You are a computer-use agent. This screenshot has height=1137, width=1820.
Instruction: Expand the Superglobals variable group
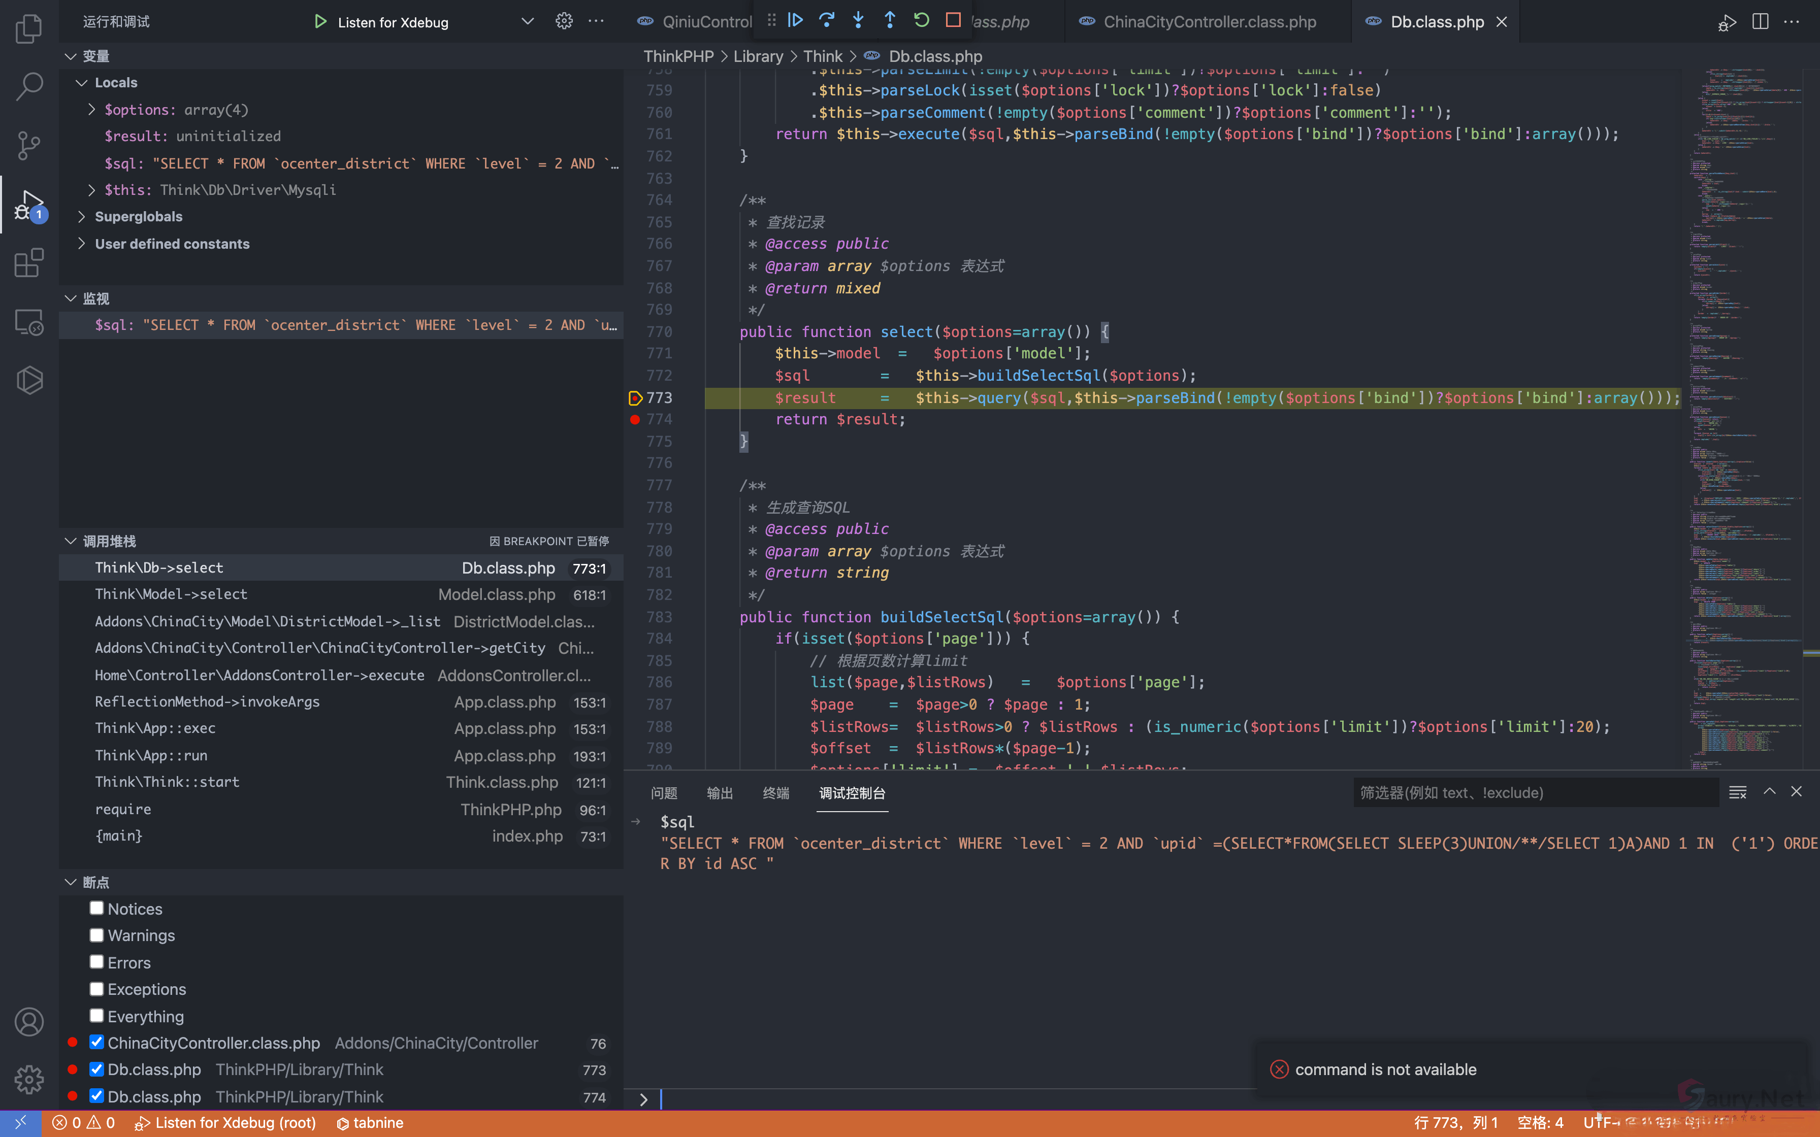pyautogui.click(x=82, y=217)
